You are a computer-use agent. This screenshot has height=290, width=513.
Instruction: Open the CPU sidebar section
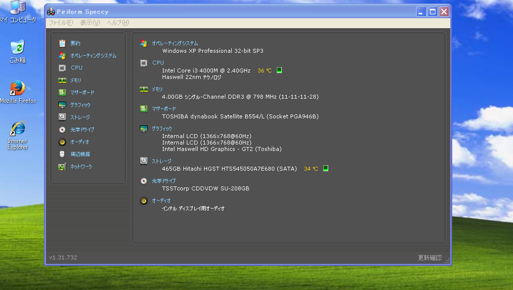[x=77, y=68]
